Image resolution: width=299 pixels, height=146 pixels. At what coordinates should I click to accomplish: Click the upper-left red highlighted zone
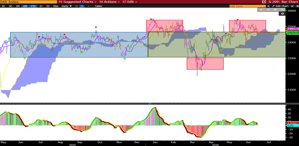coord(164,26)
